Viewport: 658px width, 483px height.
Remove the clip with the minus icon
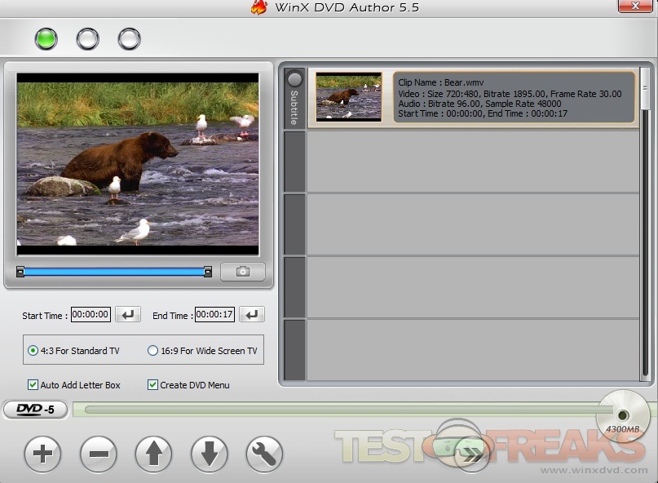click(x=98, y=454)
